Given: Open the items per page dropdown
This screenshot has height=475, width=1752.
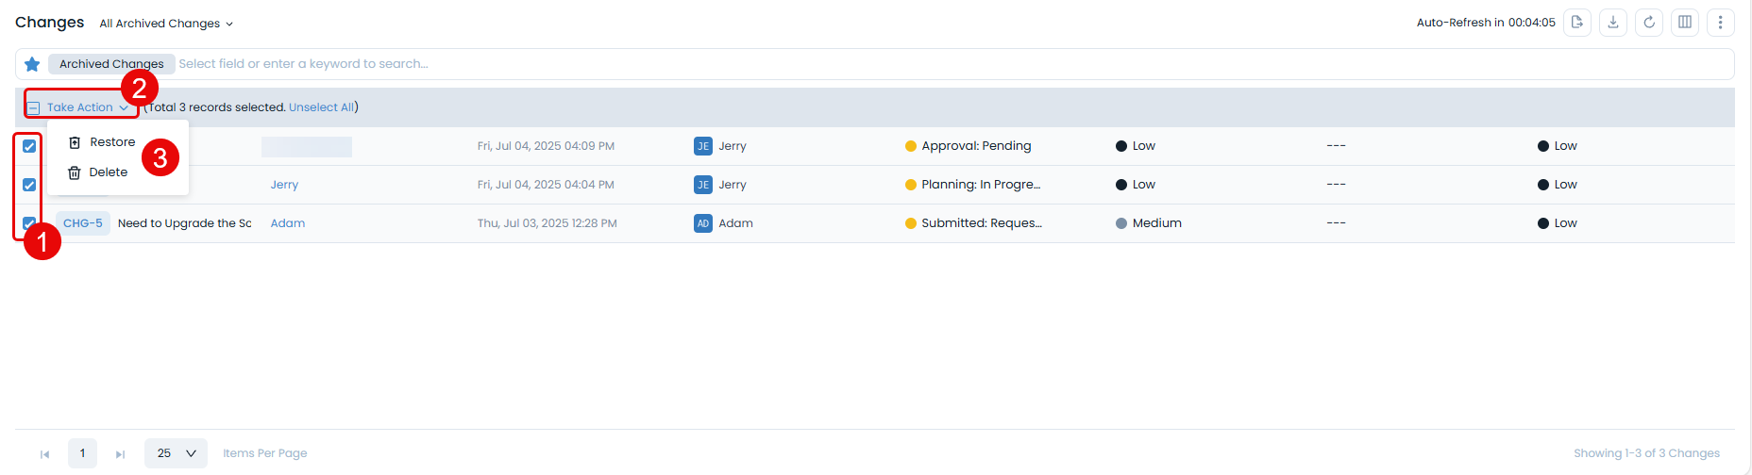Looking at the screenshot, I should (x=176, y=453).
